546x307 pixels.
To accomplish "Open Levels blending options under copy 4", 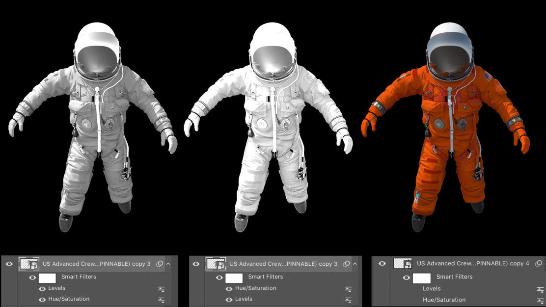I will pyautogui.click(x=540, y=289).
